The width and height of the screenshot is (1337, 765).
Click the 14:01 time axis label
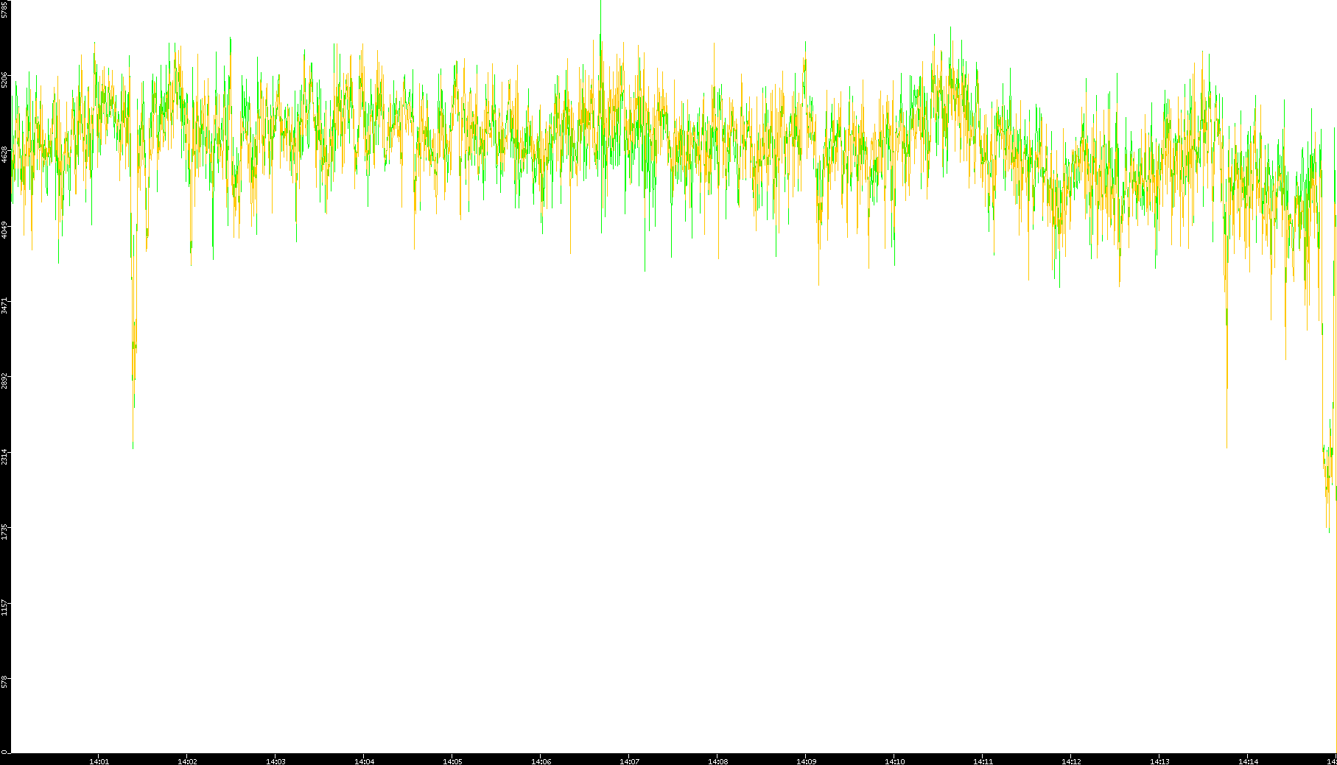pos(99,761)
